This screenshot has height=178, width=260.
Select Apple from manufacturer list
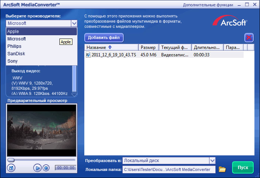pyautogui.click(x=13, y=32)
